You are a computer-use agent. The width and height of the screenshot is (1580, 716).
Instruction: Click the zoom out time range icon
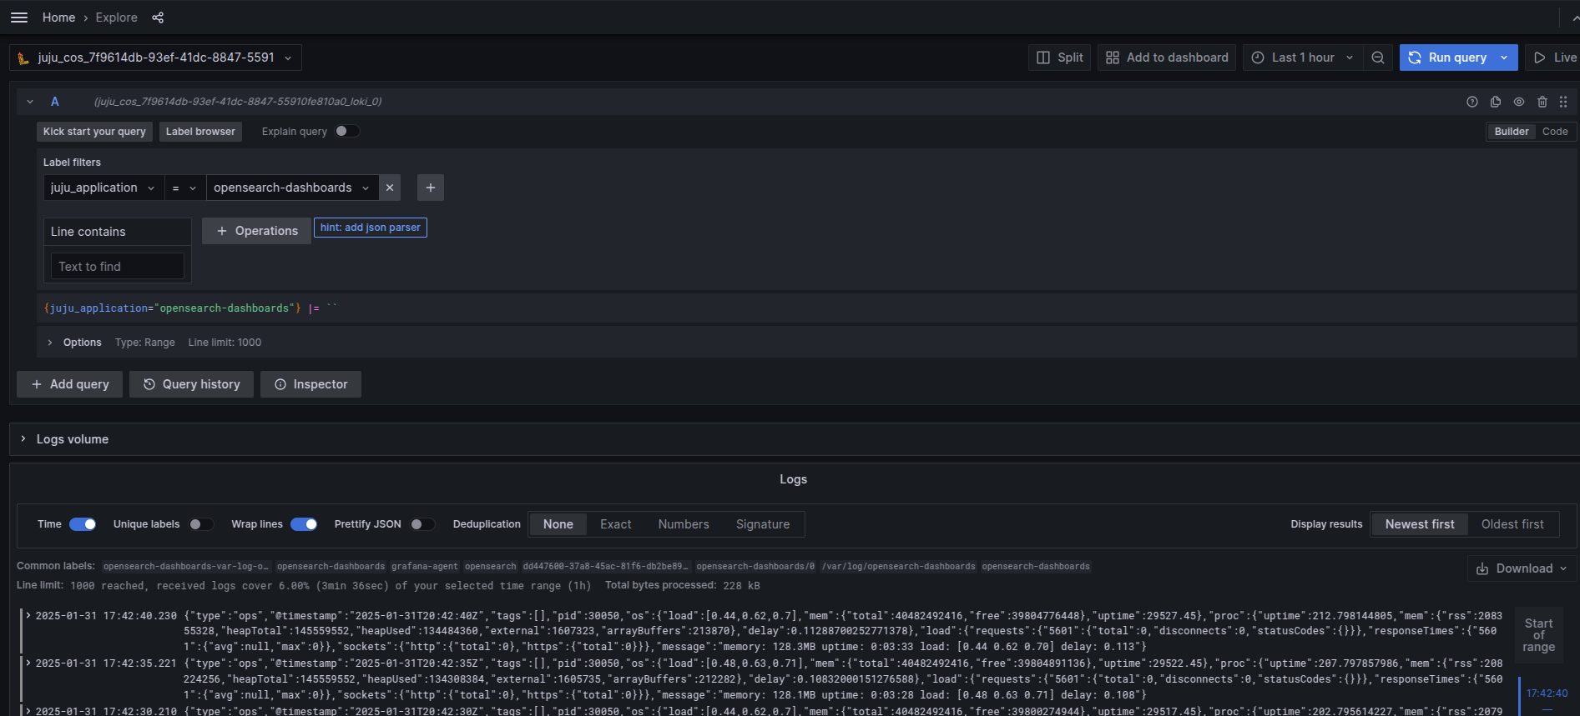point(1378,58)
